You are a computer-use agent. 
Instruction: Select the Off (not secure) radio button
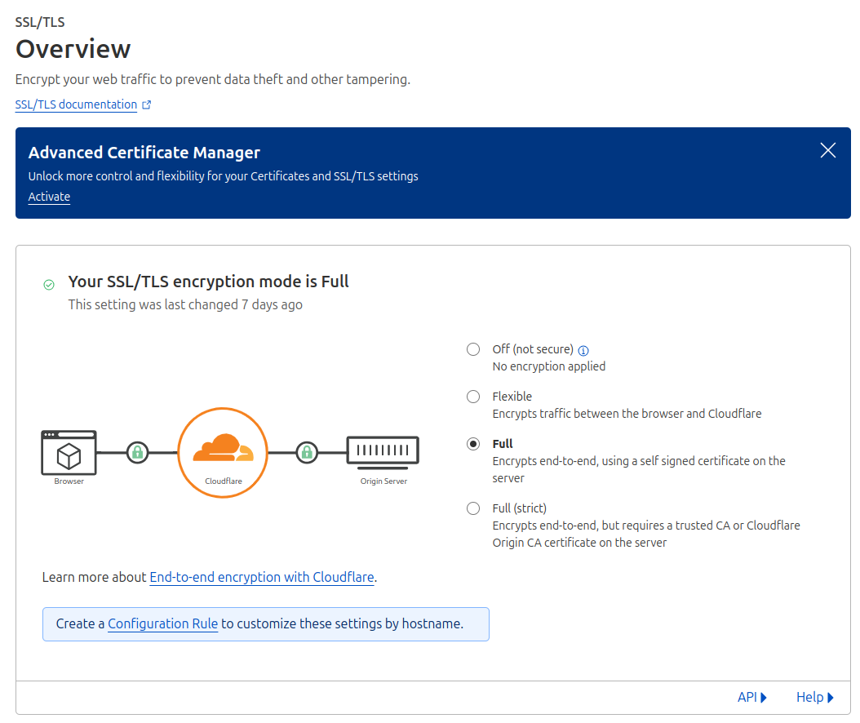[473, 349]
